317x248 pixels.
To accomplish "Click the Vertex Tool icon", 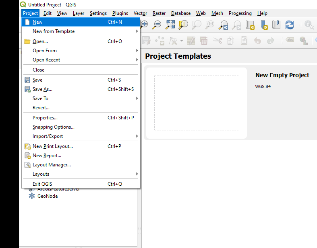I will click(173, 41).
